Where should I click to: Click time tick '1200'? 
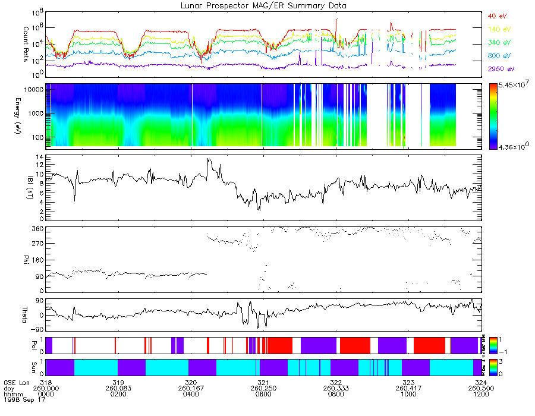(x=481, y=394)
